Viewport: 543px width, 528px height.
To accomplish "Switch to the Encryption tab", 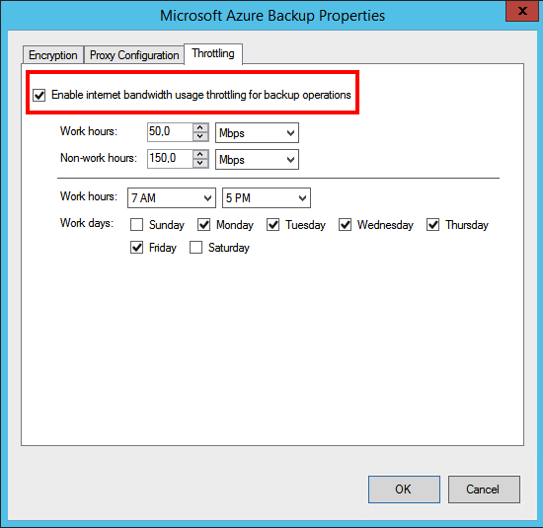I will point(53,55).
